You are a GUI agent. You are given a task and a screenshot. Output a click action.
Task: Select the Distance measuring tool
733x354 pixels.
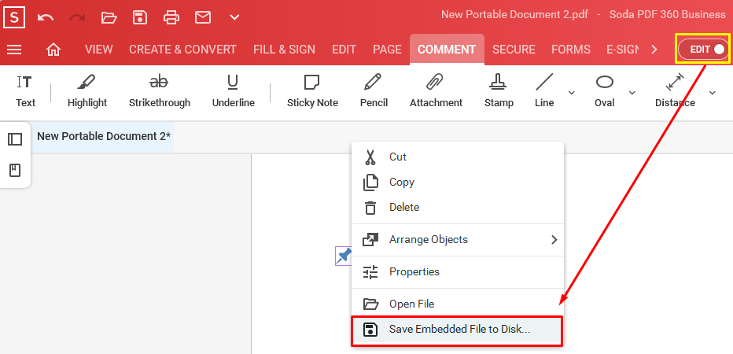tap(675, 92)
